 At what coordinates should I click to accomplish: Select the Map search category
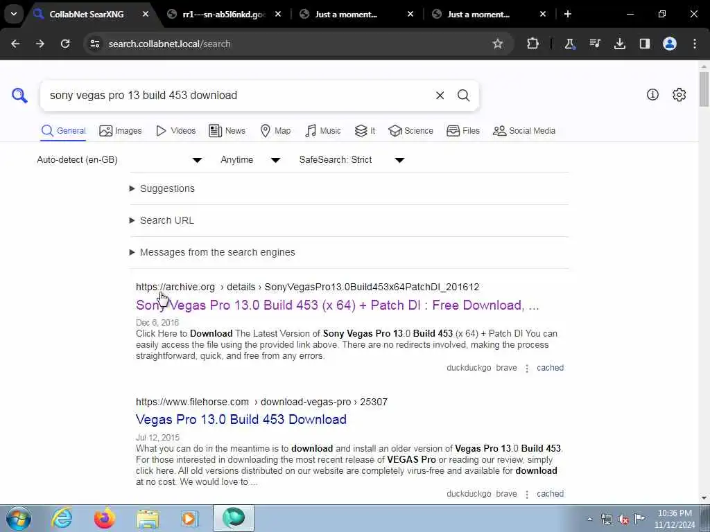(275, 131)
